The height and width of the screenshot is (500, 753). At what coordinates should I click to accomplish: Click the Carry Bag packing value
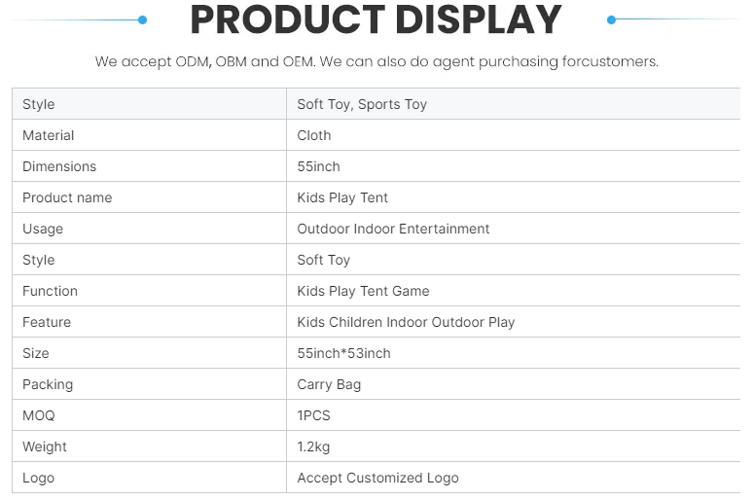pyautogui.click(x=514, y=384)
